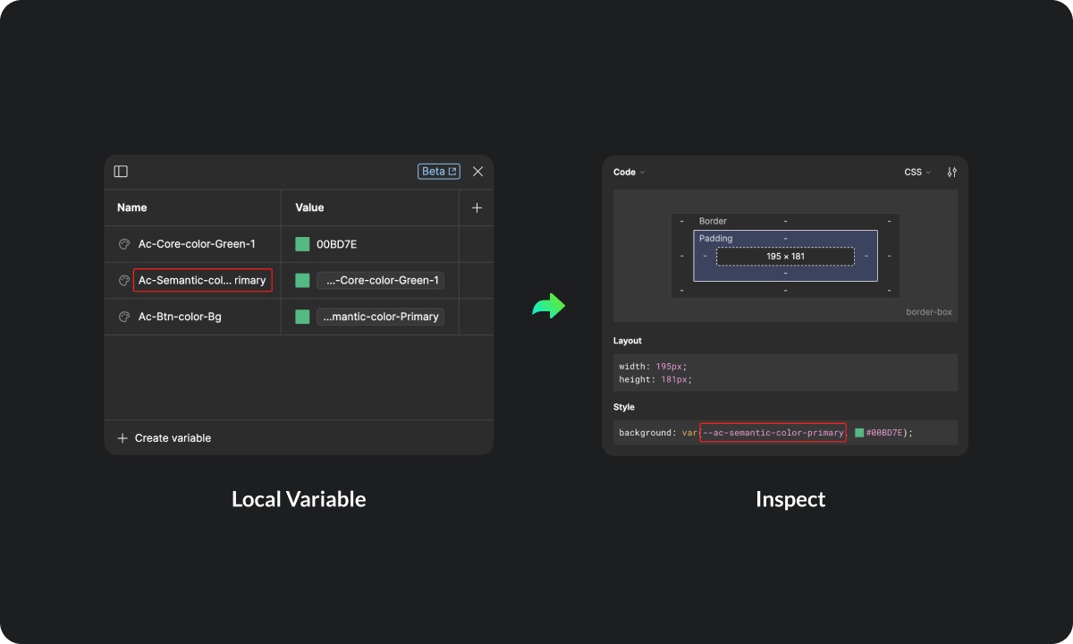Viewport: 1073px width, 644px height.
Task: Click the Name column header
Action: 132,208
